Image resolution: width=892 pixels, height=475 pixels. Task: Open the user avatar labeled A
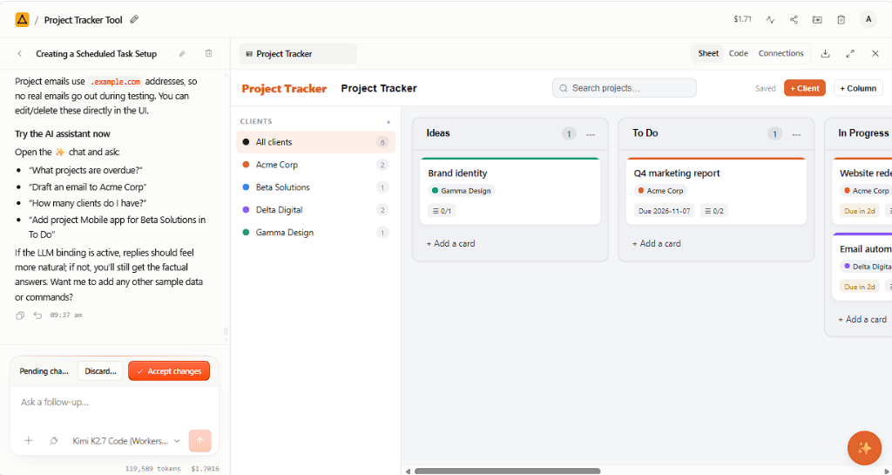pyautogui.click(x=868, y=19)
